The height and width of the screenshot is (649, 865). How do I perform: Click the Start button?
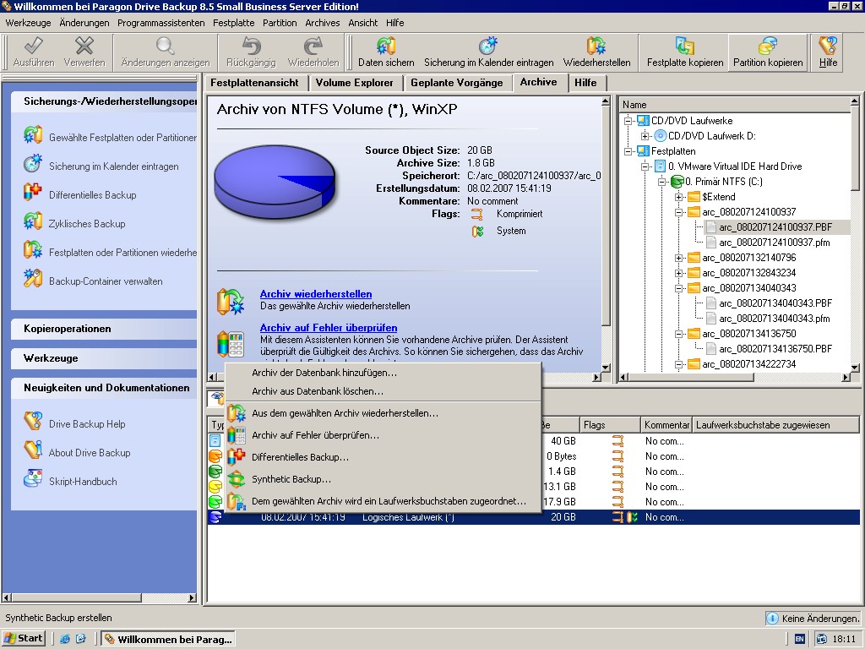pyautogui.click(x=23, y=639)
